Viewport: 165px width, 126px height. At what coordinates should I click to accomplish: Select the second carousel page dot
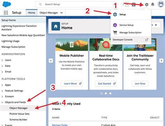106,93
